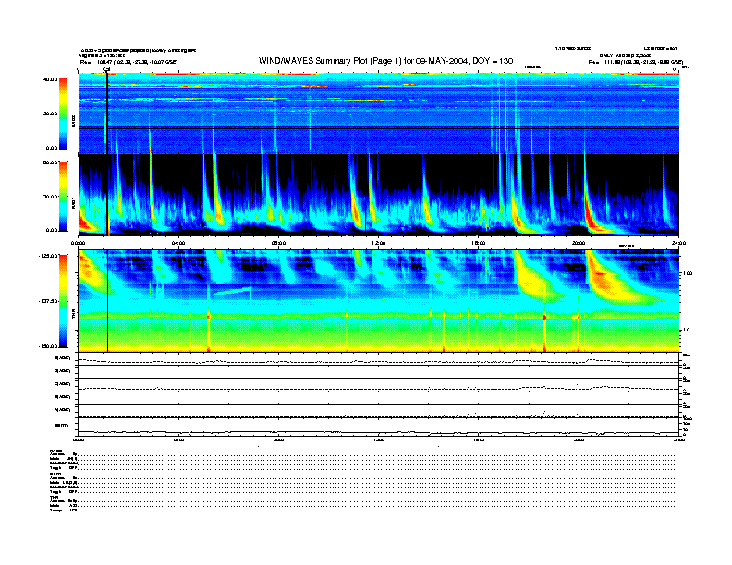The image size is (732, 565).
Task: Click the black vertical marker line in top panel
Action: [108, 111]
